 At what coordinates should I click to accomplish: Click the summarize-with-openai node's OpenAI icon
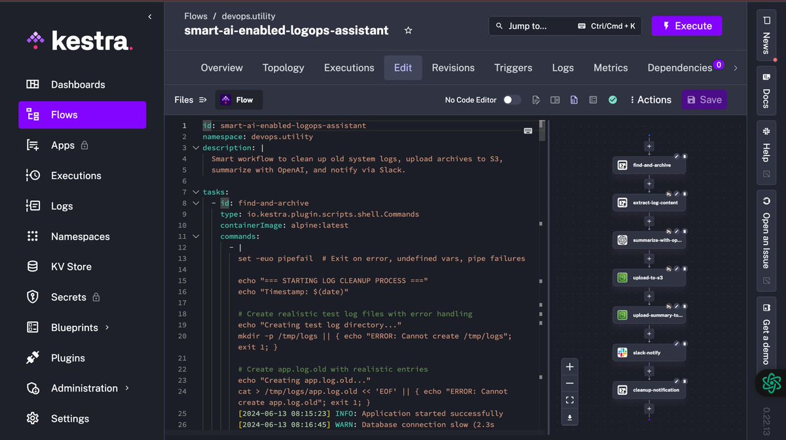point(622,240)
